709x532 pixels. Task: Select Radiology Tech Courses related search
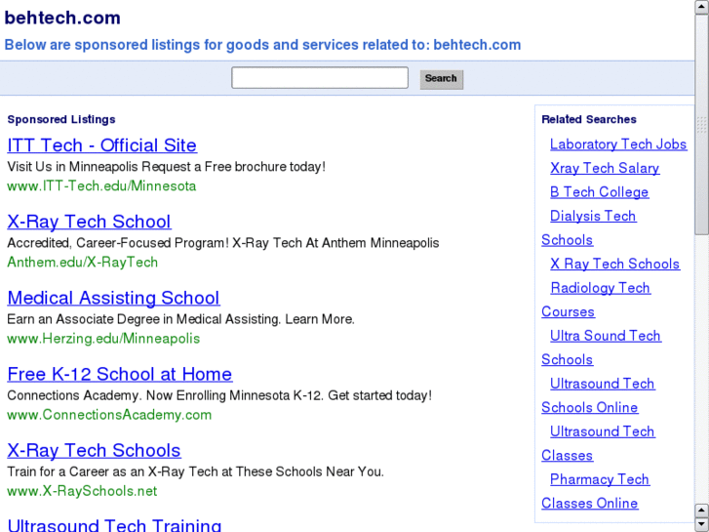click(x=600, y=288)
